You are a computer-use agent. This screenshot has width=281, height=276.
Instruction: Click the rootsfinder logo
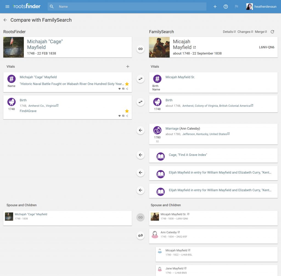27,6
